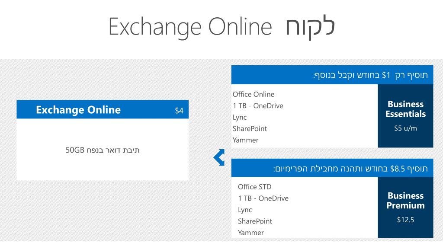Click the 50GB mailbox description text
The width and height of the screenshot is (443, 249).
click(x=103, y=150)
